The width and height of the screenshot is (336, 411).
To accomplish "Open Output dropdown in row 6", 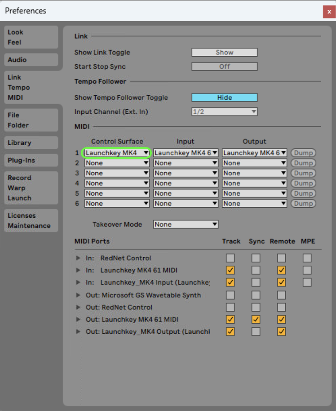I will point(254,203).
